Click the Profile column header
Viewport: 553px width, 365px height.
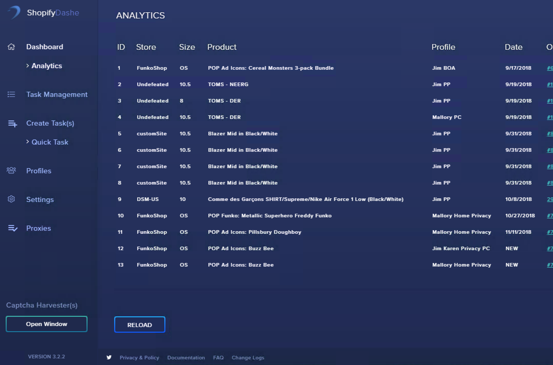[x=443, y=47]
